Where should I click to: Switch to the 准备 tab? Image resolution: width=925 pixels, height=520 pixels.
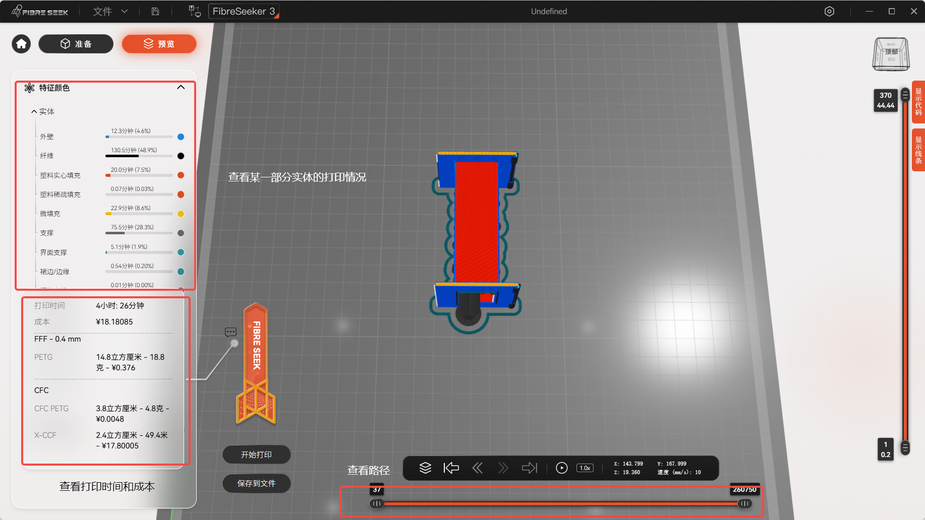point(76,44)
